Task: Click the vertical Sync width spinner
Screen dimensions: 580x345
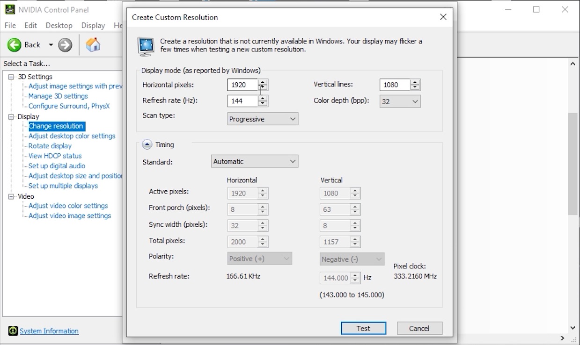Action: [355, 225]
